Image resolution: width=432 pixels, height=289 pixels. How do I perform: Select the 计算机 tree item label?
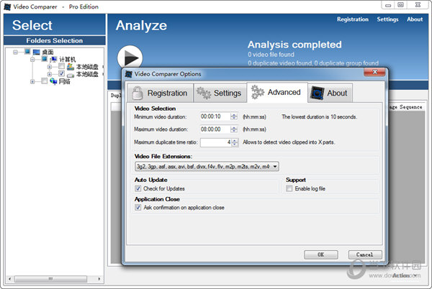67,60
